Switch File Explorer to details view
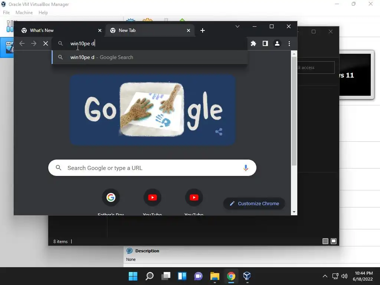Screen dimensions: 380x285 pyautogui.click(x=325, y=241)
